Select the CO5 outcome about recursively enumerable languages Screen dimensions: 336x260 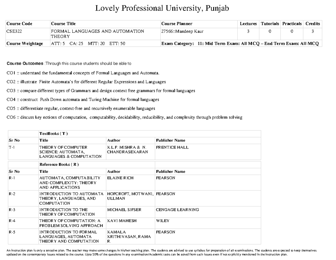pos(81,108)
